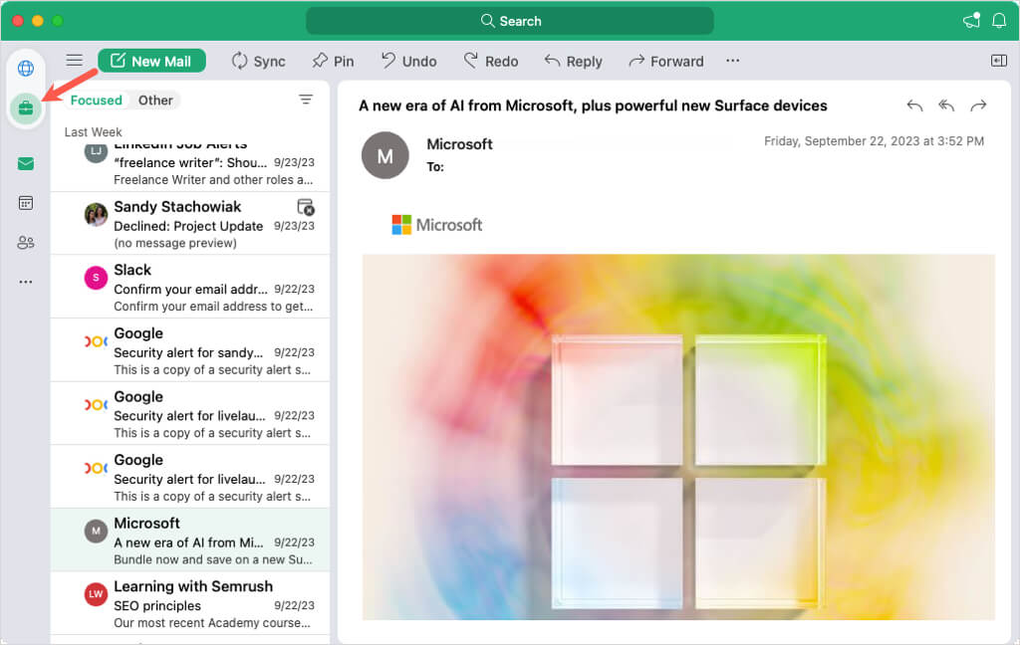Reply using the toolbar Reply button

(x=573, y=61)
